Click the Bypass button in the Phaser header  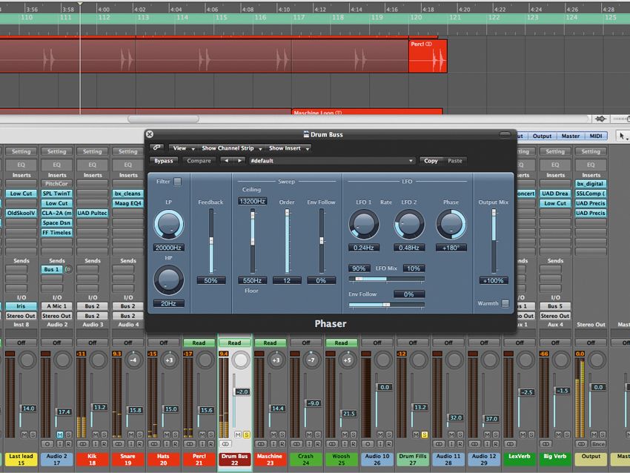pos(165,160)
